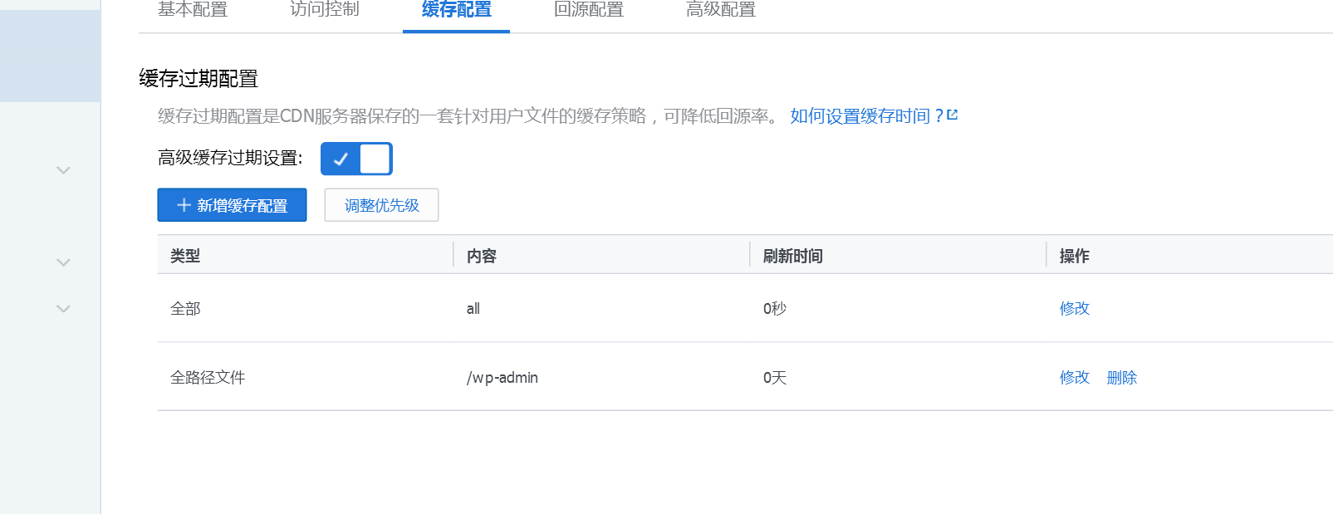Select the 缓存配置 tab
The image size is (1333, 514).
(456, 10)
